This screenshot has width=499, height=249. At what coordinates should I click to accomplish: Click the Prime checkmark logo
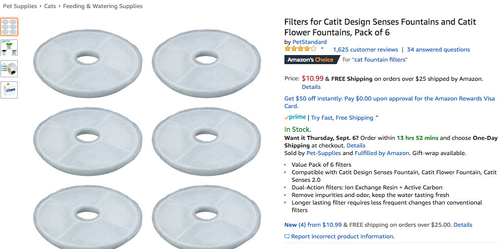(295, 118)
